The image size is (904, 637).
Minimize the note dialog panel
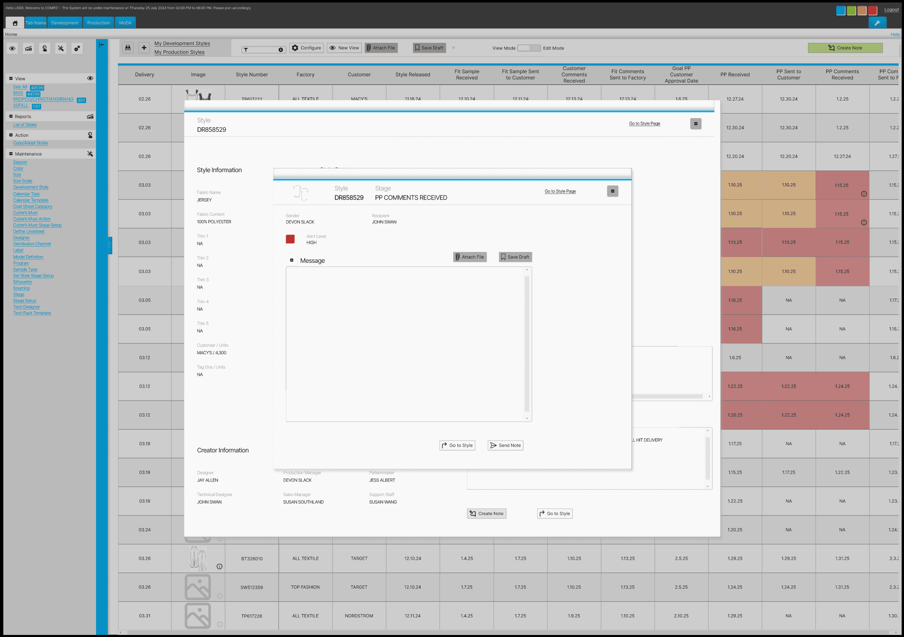tap(613, 191)
